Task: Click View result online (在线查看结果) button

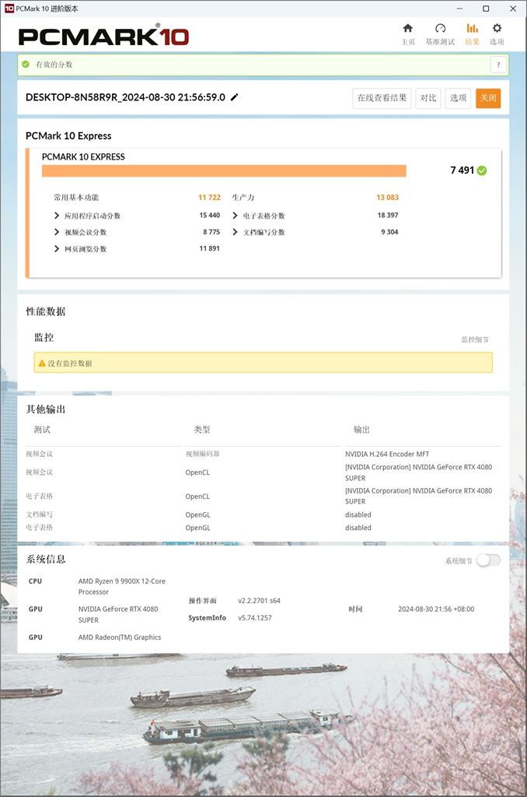Action: (x=382, y=98)
